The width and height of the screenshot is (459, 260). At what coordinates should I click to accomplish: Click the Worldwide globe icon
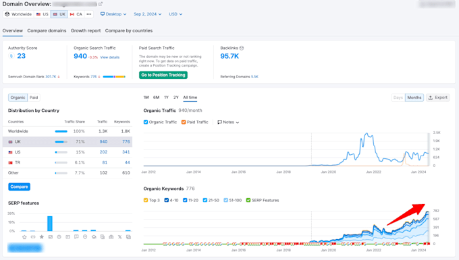7,14
